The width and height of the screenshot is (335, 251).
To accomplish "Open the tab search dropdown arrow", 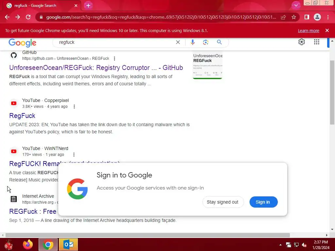I will click(296, 6).
